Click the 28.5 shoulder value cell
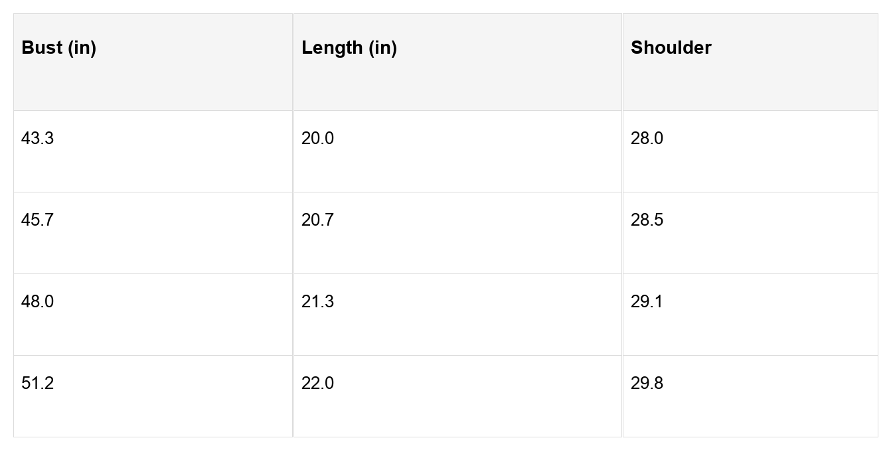This screenshot has width=891, height=450. [647, 220]
